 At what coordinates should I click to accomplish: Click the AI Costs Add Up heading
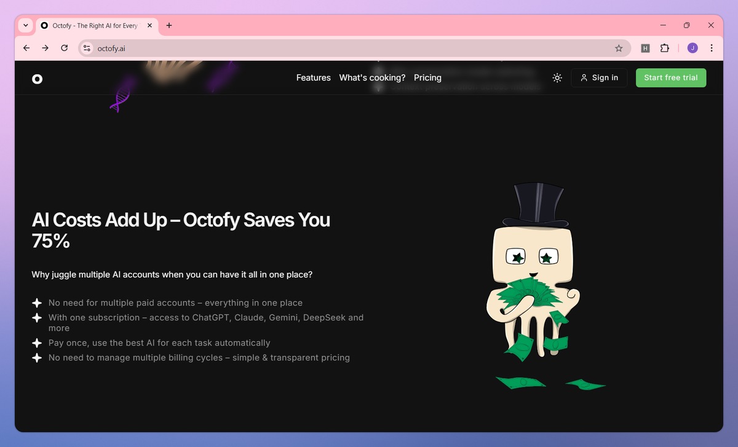pyautogui.click(x=181, y=230)
